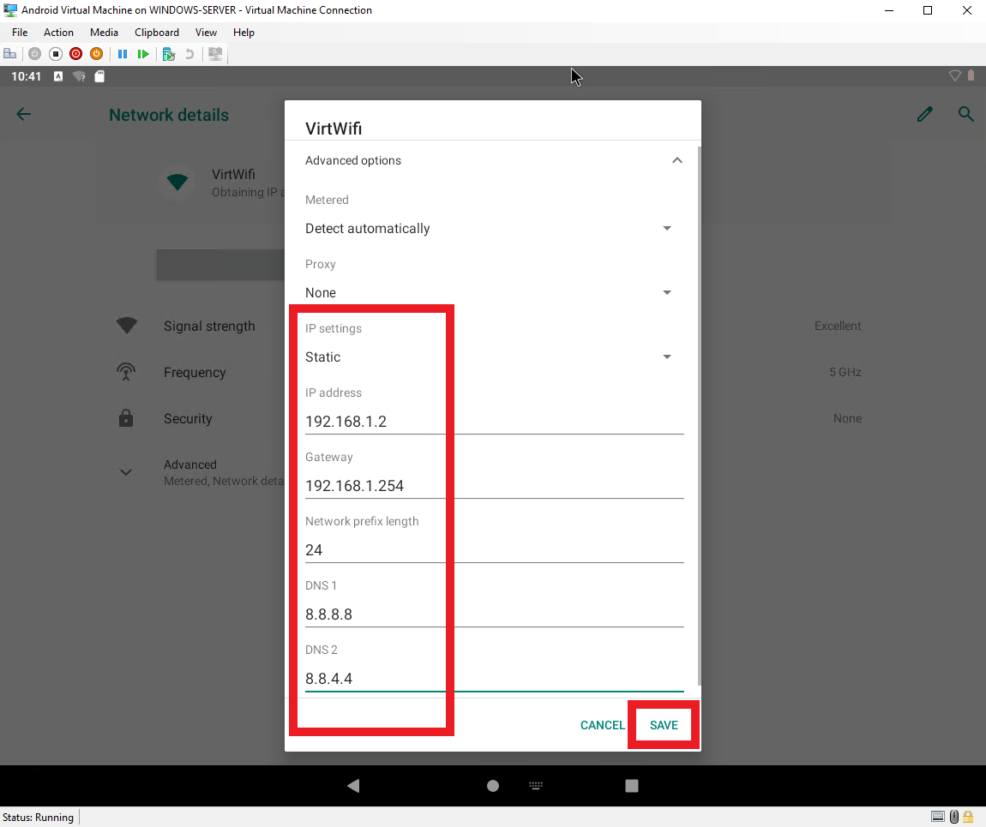Image resolution: width=986 pixels, height=827 pixels.
Task: Turn off the VM with the stop icon
Action: (55, 53)
